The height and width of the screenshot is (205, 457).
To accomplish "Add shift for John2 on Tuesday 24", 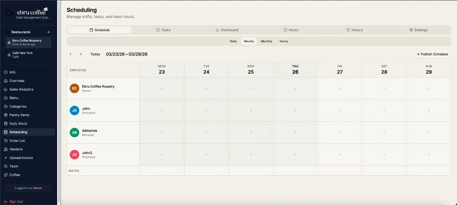I will pos(206,154).
